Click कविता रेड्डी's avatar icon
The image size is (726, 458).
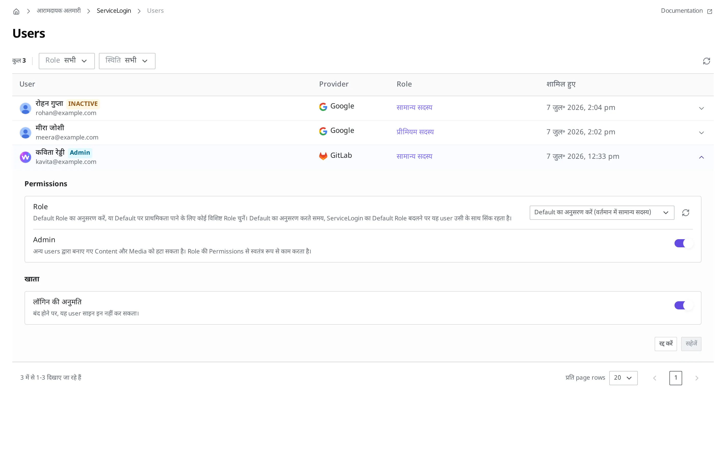click(x=25, y=157)
